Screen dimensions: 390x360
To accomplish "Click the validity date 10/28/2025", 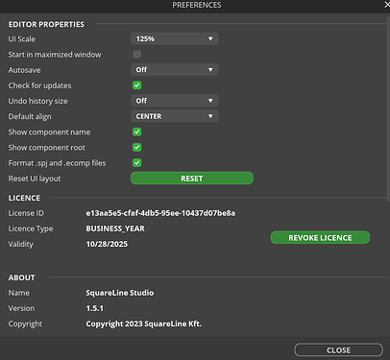I will pos(107,244).
